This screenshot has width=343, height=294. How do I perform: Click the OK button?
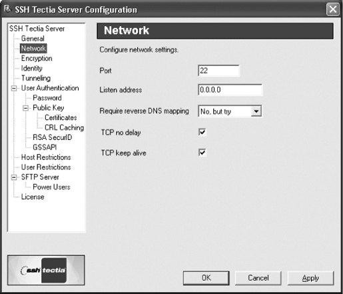click(206, 278)
